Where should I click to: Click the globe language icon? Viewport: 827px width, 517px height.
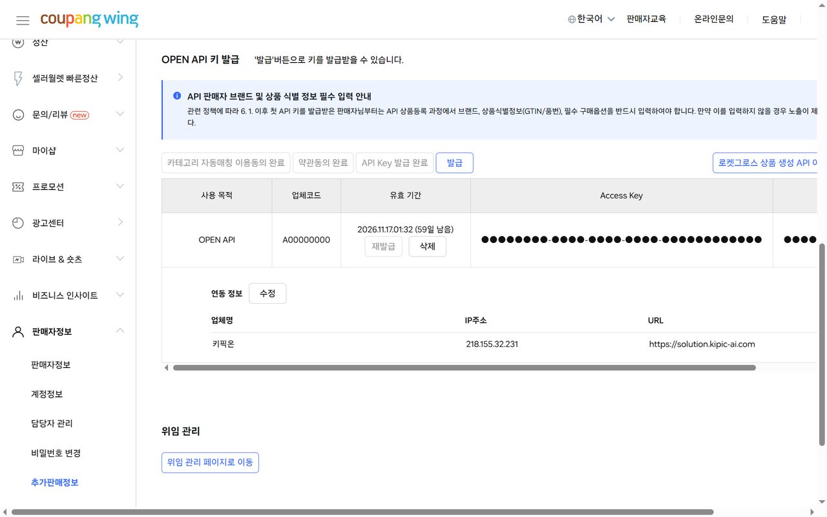(x=572, y=19)
